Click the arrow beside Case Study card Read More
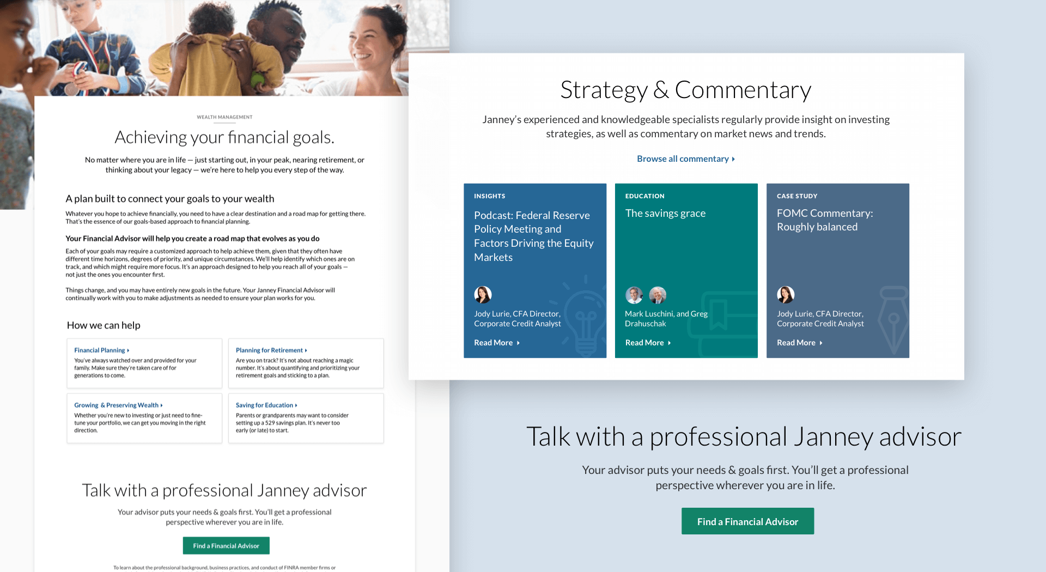Image resolution: width=1046 pixels, height=572 pixels. tap(821, 343)
